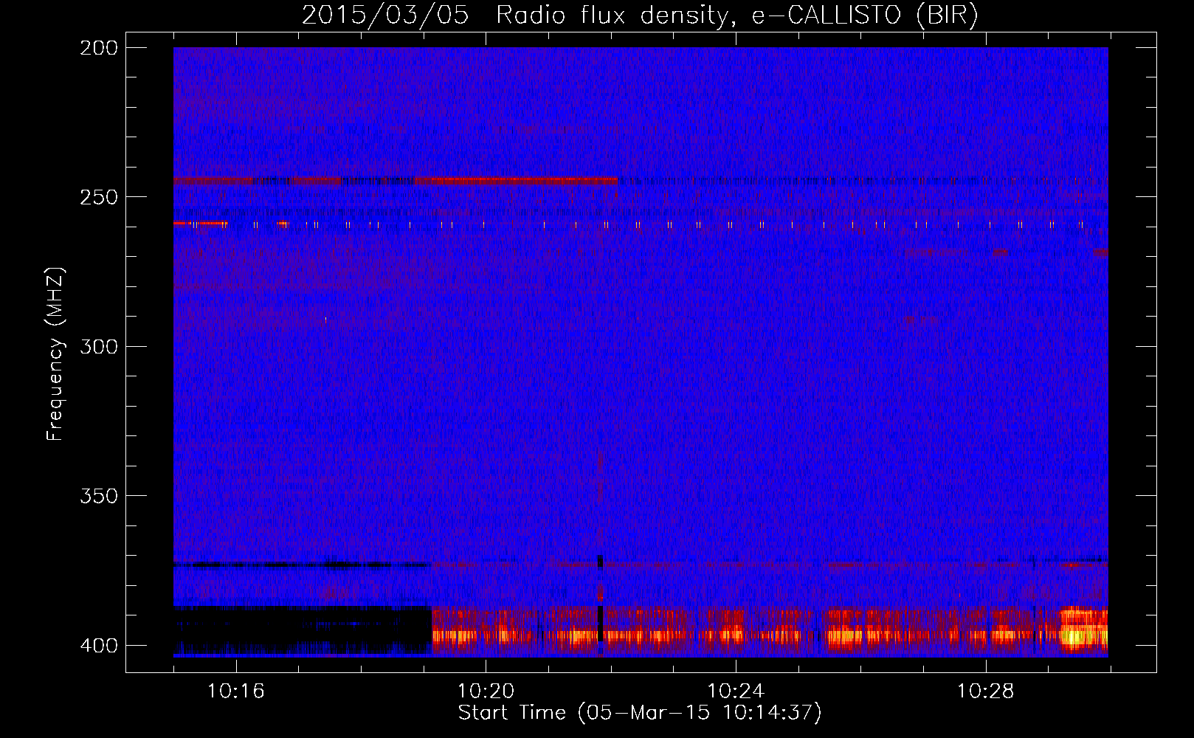1194x738 pixels.
Task: Click the 10:16 time tick label
Action: tap(236, 692)
